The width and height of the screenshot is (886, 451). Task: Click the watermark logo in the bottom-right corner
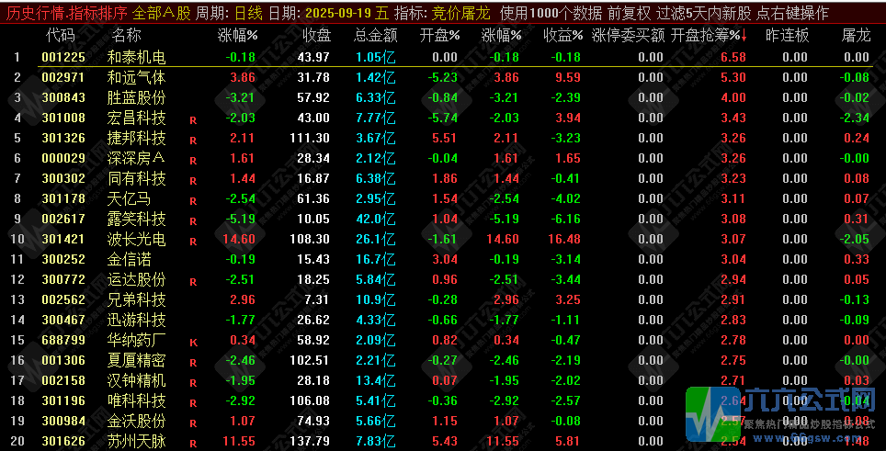tap(779, 412)
